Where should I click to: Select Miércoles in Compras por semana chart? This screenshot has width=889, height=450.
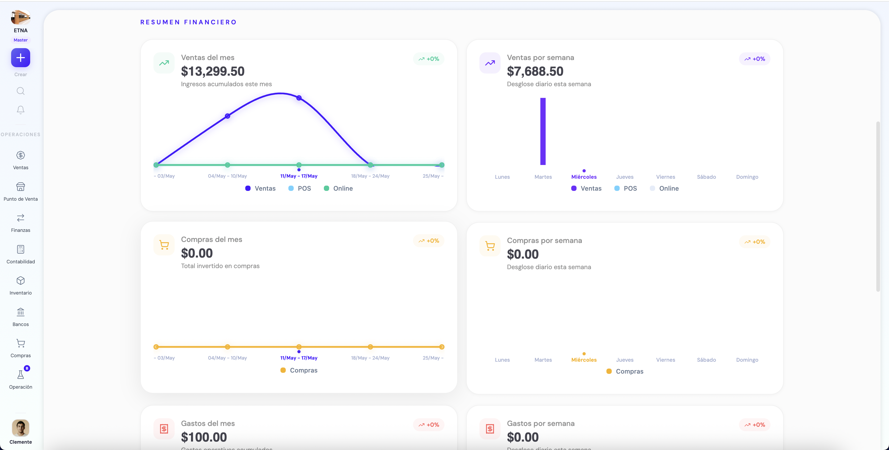click(x=584, y=360)
